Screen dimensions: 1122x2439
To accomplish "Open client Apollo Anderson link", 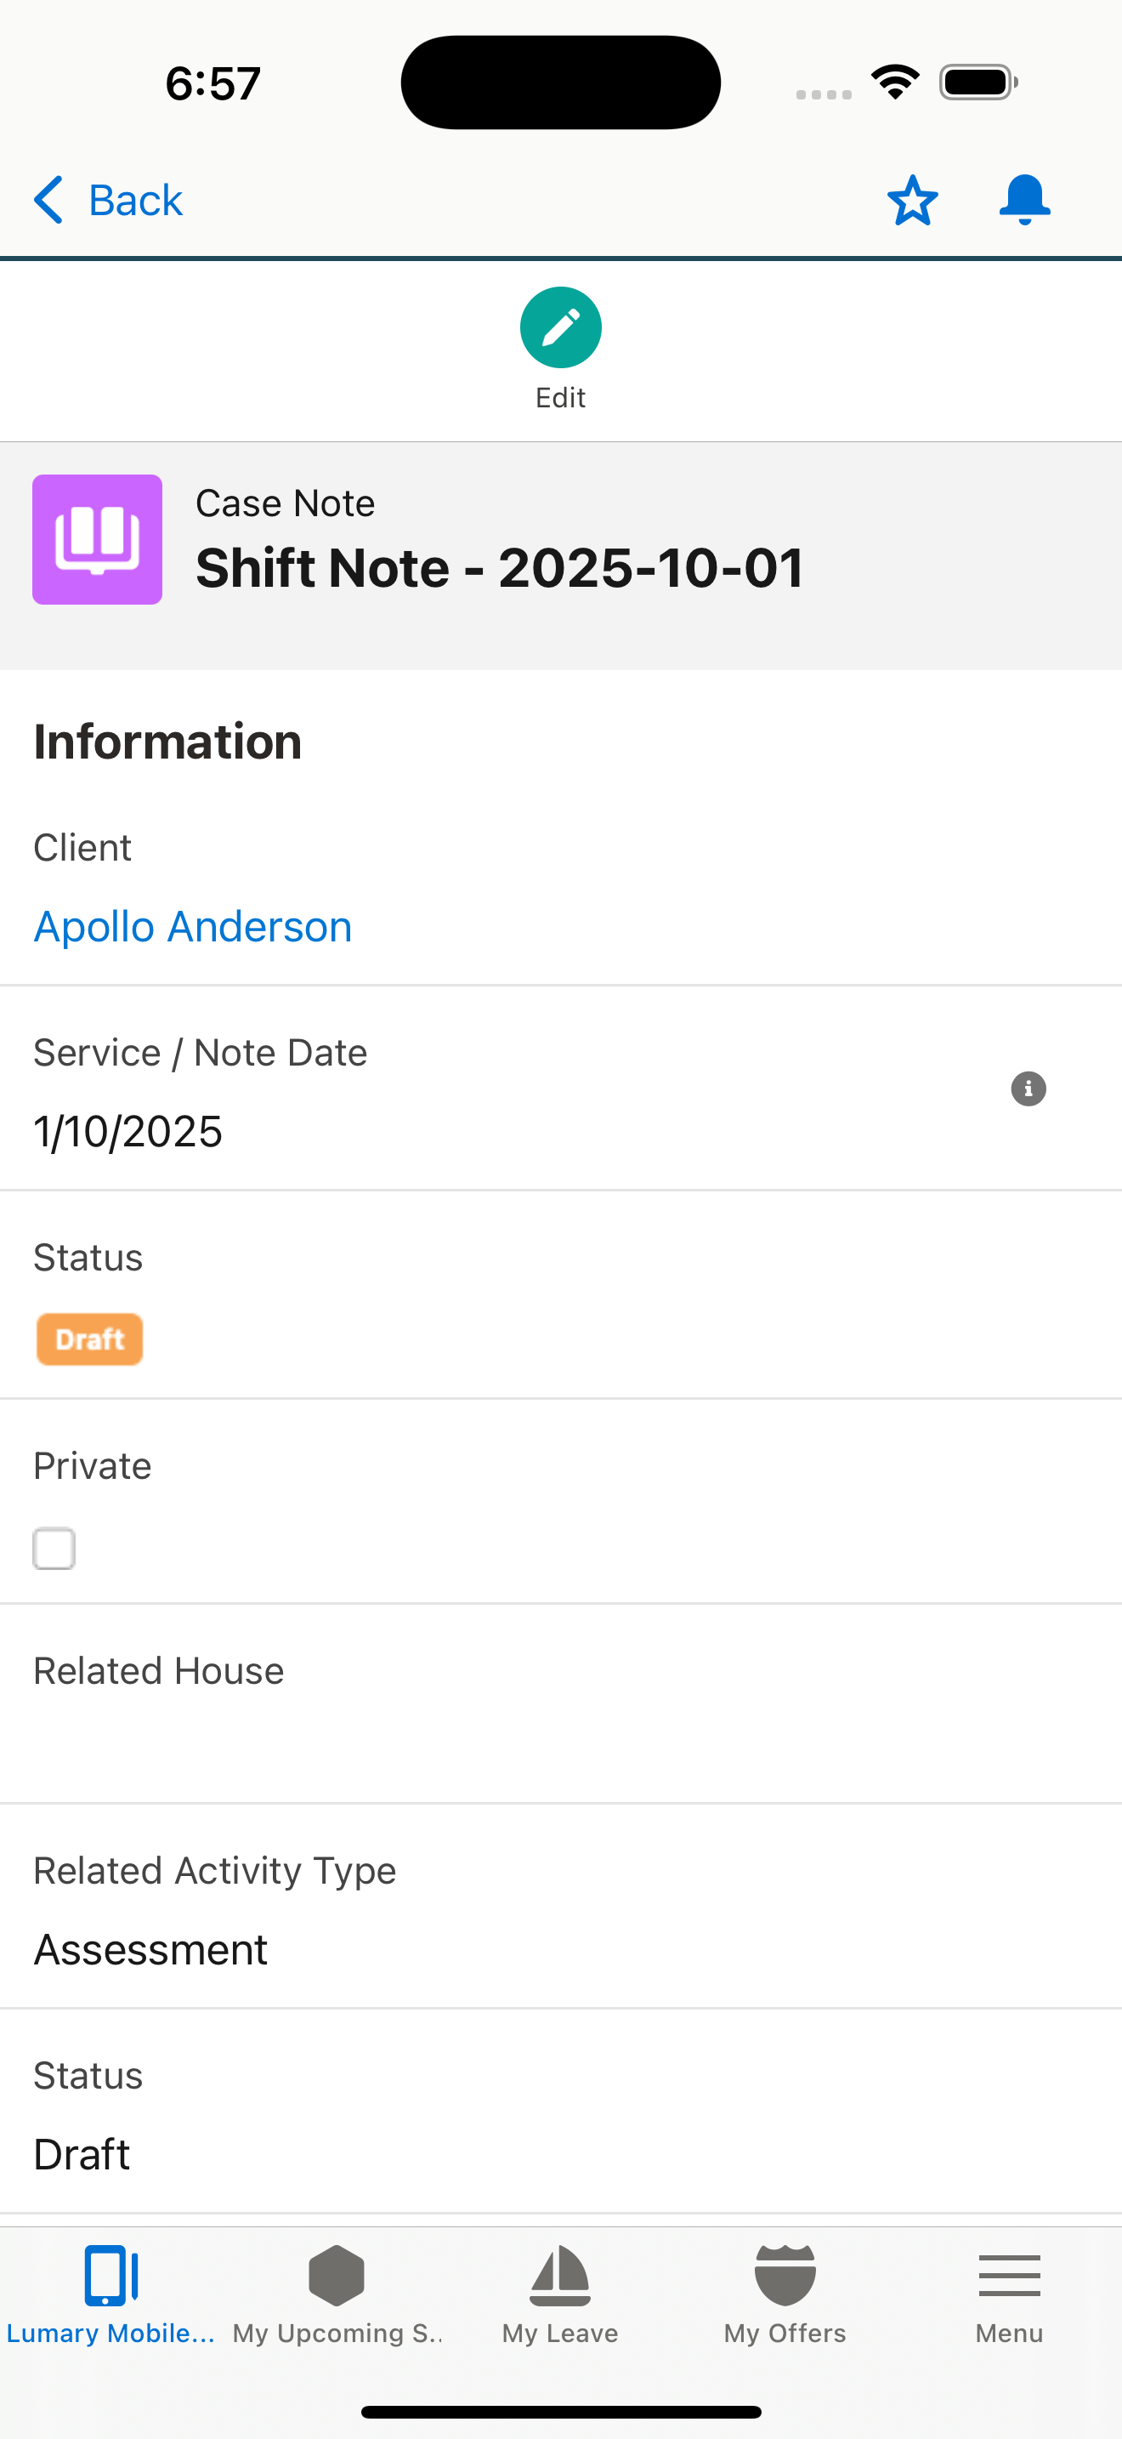I will point(193,926).
